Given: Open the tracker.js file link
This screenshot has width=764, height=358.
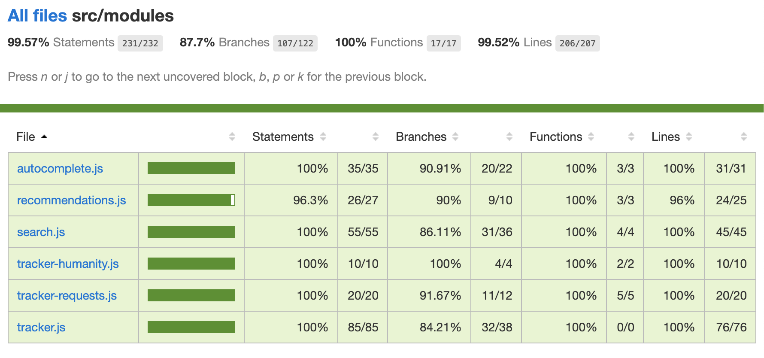Looking at the screenshot, I should click(x=41, y=327).
